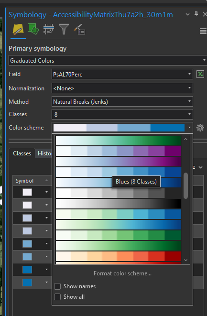This screenshot has width=207, height=316.
Task: Open Symbol layer drawing tab icon
Action: point(49,30)
